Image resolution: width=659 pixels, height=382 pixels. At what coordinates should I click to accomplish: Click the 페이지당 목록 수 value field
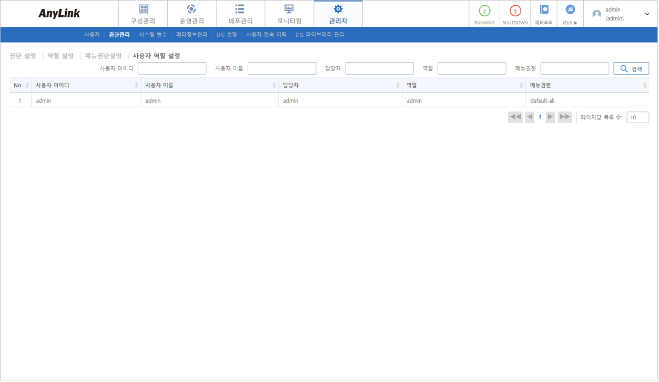(x=637, y=117)
